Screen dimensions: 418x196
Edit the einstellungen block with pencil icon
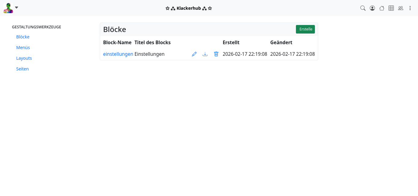coord(194,54)
